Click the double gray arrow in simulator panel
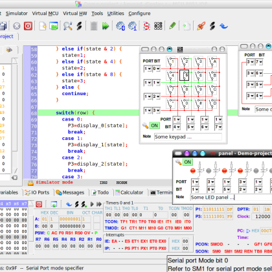The image size is (272, 272). tap(99, 204)
